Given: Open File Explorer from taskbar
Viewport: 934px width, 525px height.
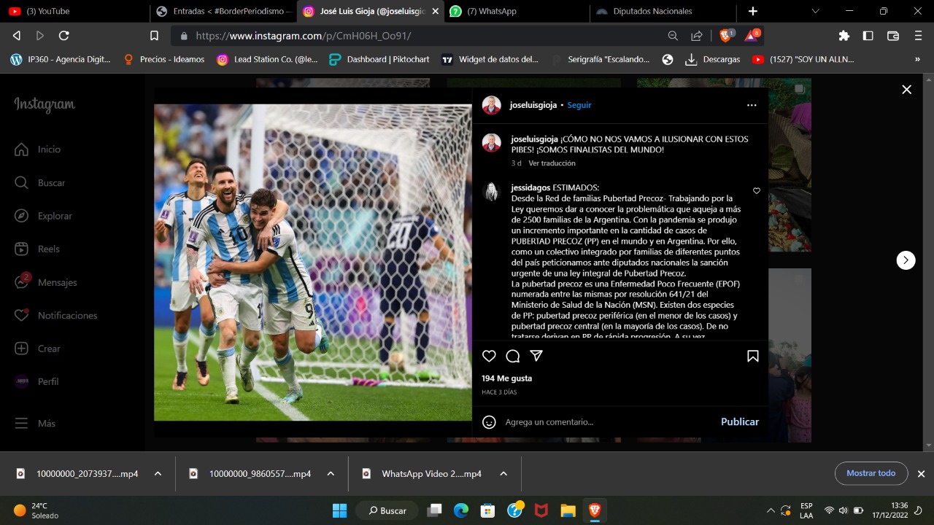Looking at the screenshot, I should (568, 510).
